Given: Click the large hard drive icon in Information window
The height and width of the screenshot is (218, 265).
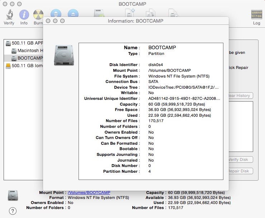Looking at the screenshot, I should click(64, 55).
